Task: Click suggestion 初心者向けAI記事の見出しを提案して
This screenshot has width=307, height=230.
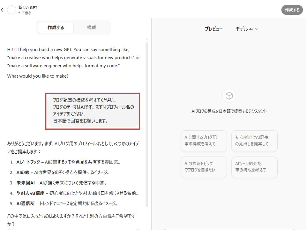Action: pos(254,141)
